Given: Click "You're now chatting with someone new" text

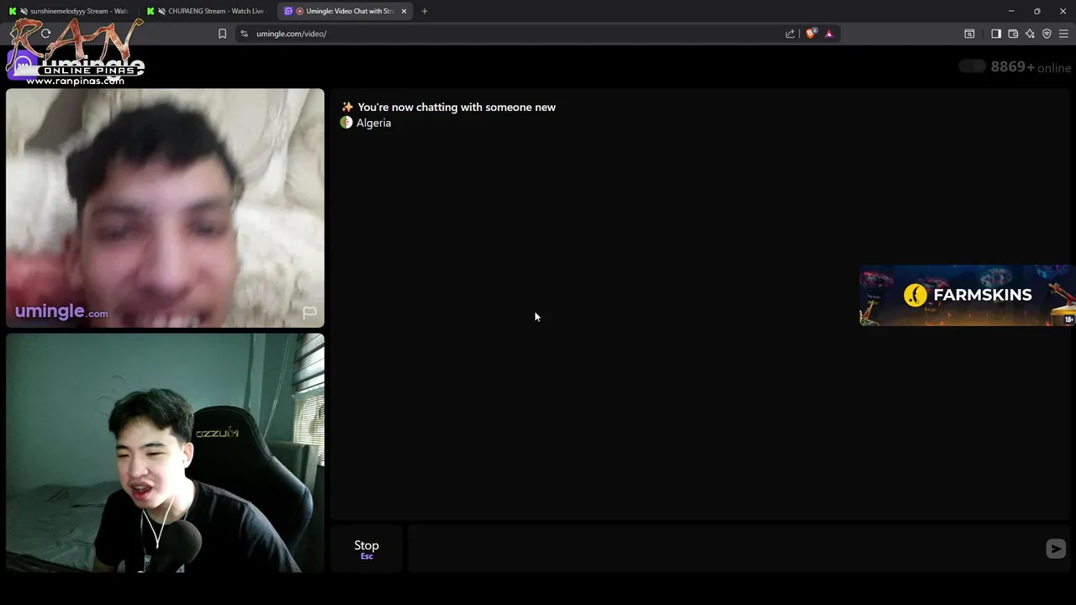Looking at the screenshot, I should (456, 107).
